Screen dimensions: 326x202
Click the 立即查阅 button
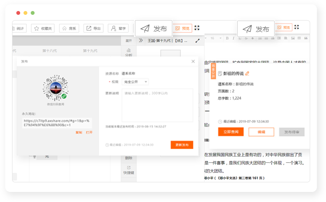pyautogui.click(x=230, y=132)
